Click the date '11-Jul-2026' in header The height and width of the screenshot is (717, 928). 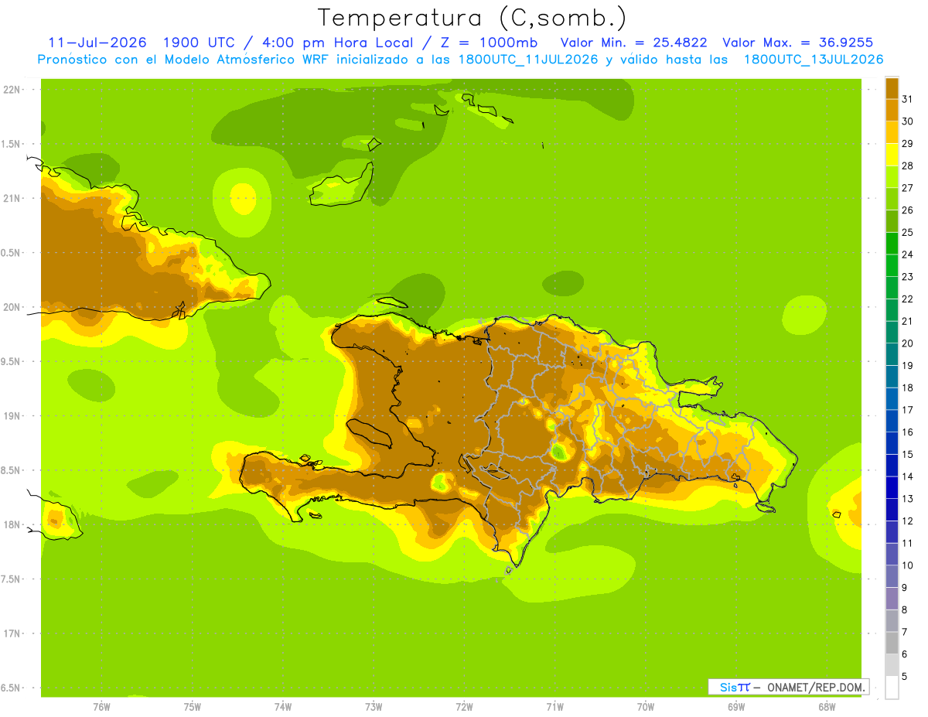[x=97, y=43]
